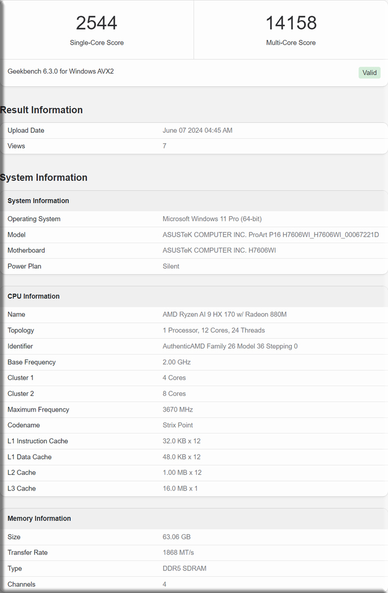Select AMD Ryzen AI 9 HX 170 name
This screenshot has height=593, width=388.
coord(225,315)
